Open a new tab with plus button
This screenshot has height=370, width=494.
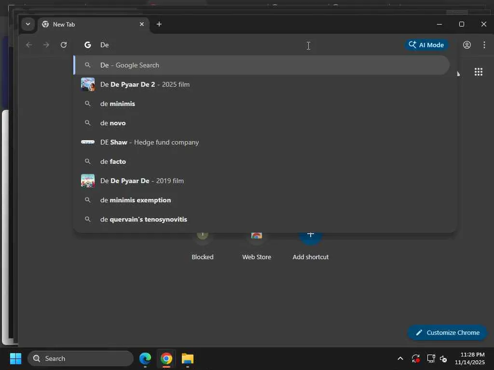tap(159, 24)
